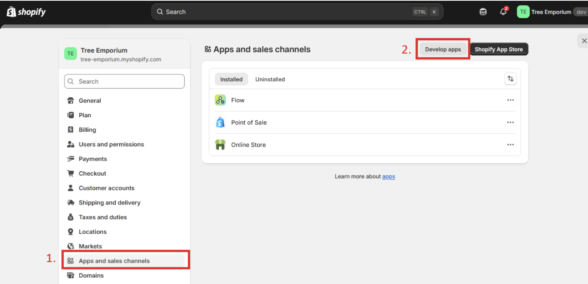Click the Taxes and duties icon
Screen dimensions: 588x284
[70, 217]
